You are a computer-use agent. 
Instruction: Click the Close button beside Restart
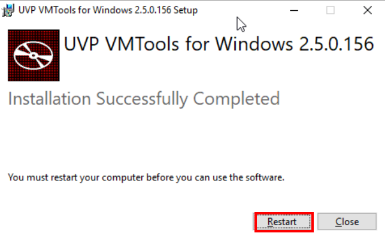pyautogui.click(x=347, y=222)
